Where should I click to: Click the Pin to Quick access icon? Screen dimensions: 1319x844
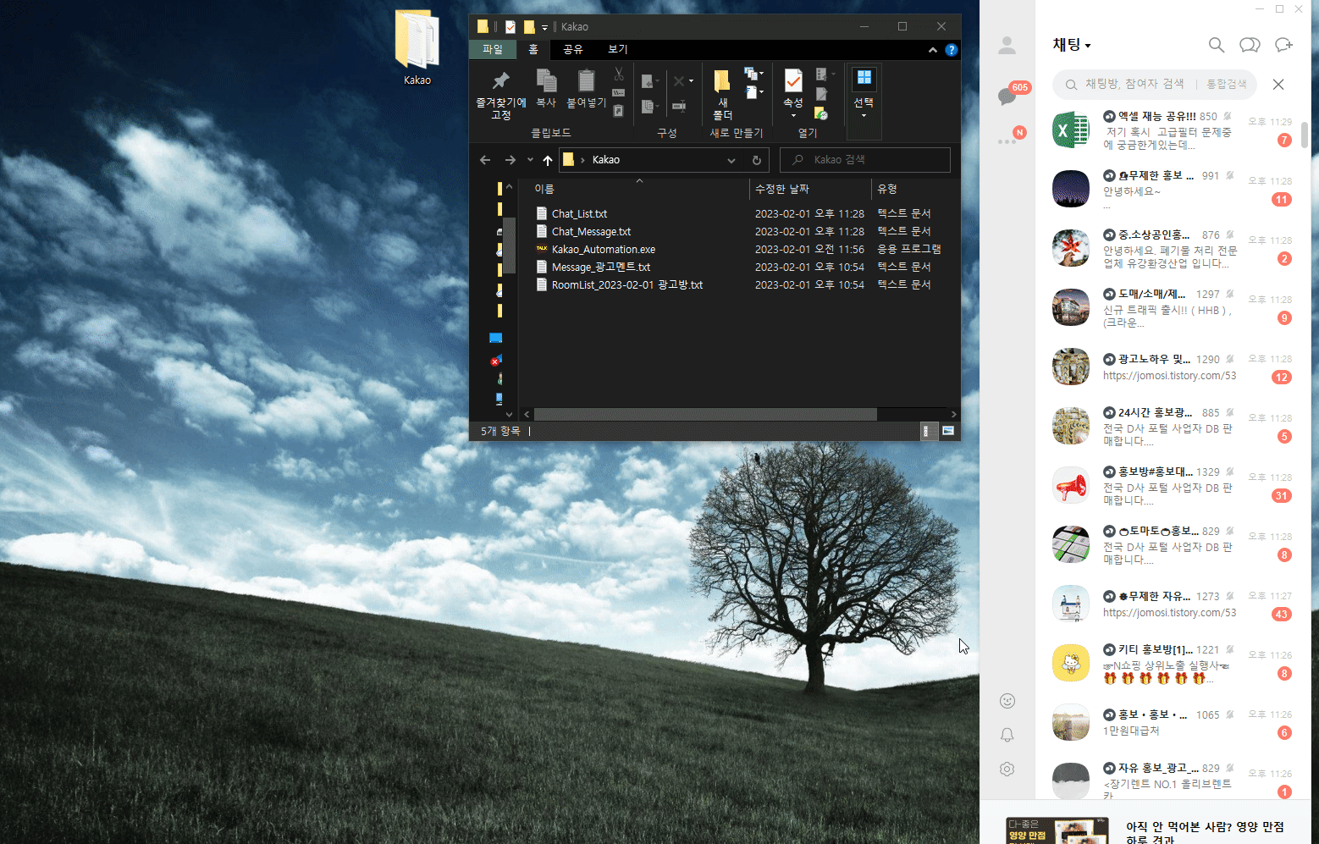[x=500, y=80]
